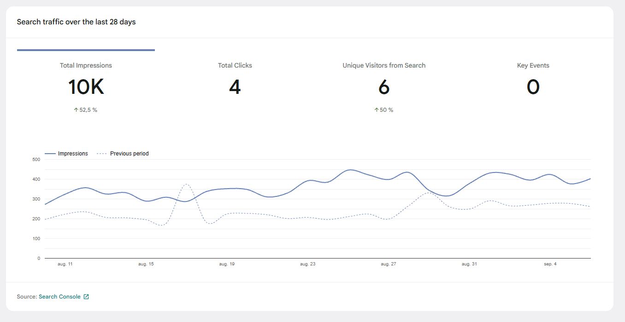This screenshot has height=322, width=625.
Task: Click the aug. 27 date label
Action: pyautogui.click(x=388, y=264)
